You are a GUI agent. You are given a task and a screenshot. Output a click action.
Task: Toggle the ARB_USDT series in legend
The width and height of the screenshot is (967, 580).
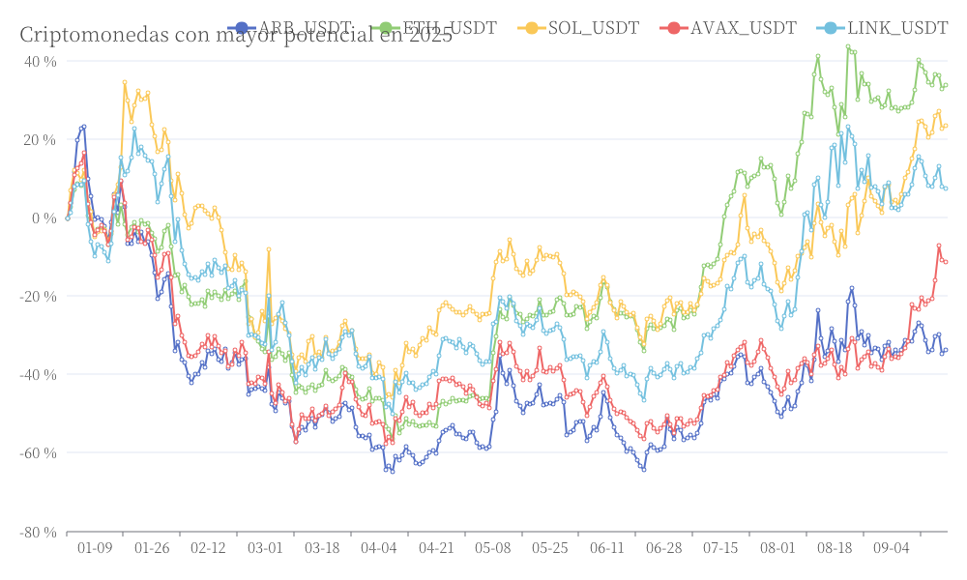(x=305, y=28)
